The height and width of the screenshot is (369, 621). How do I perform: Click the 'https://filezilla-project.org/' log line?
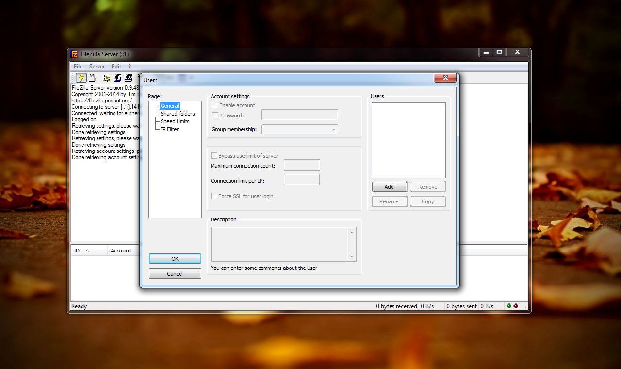click(101, 101)
